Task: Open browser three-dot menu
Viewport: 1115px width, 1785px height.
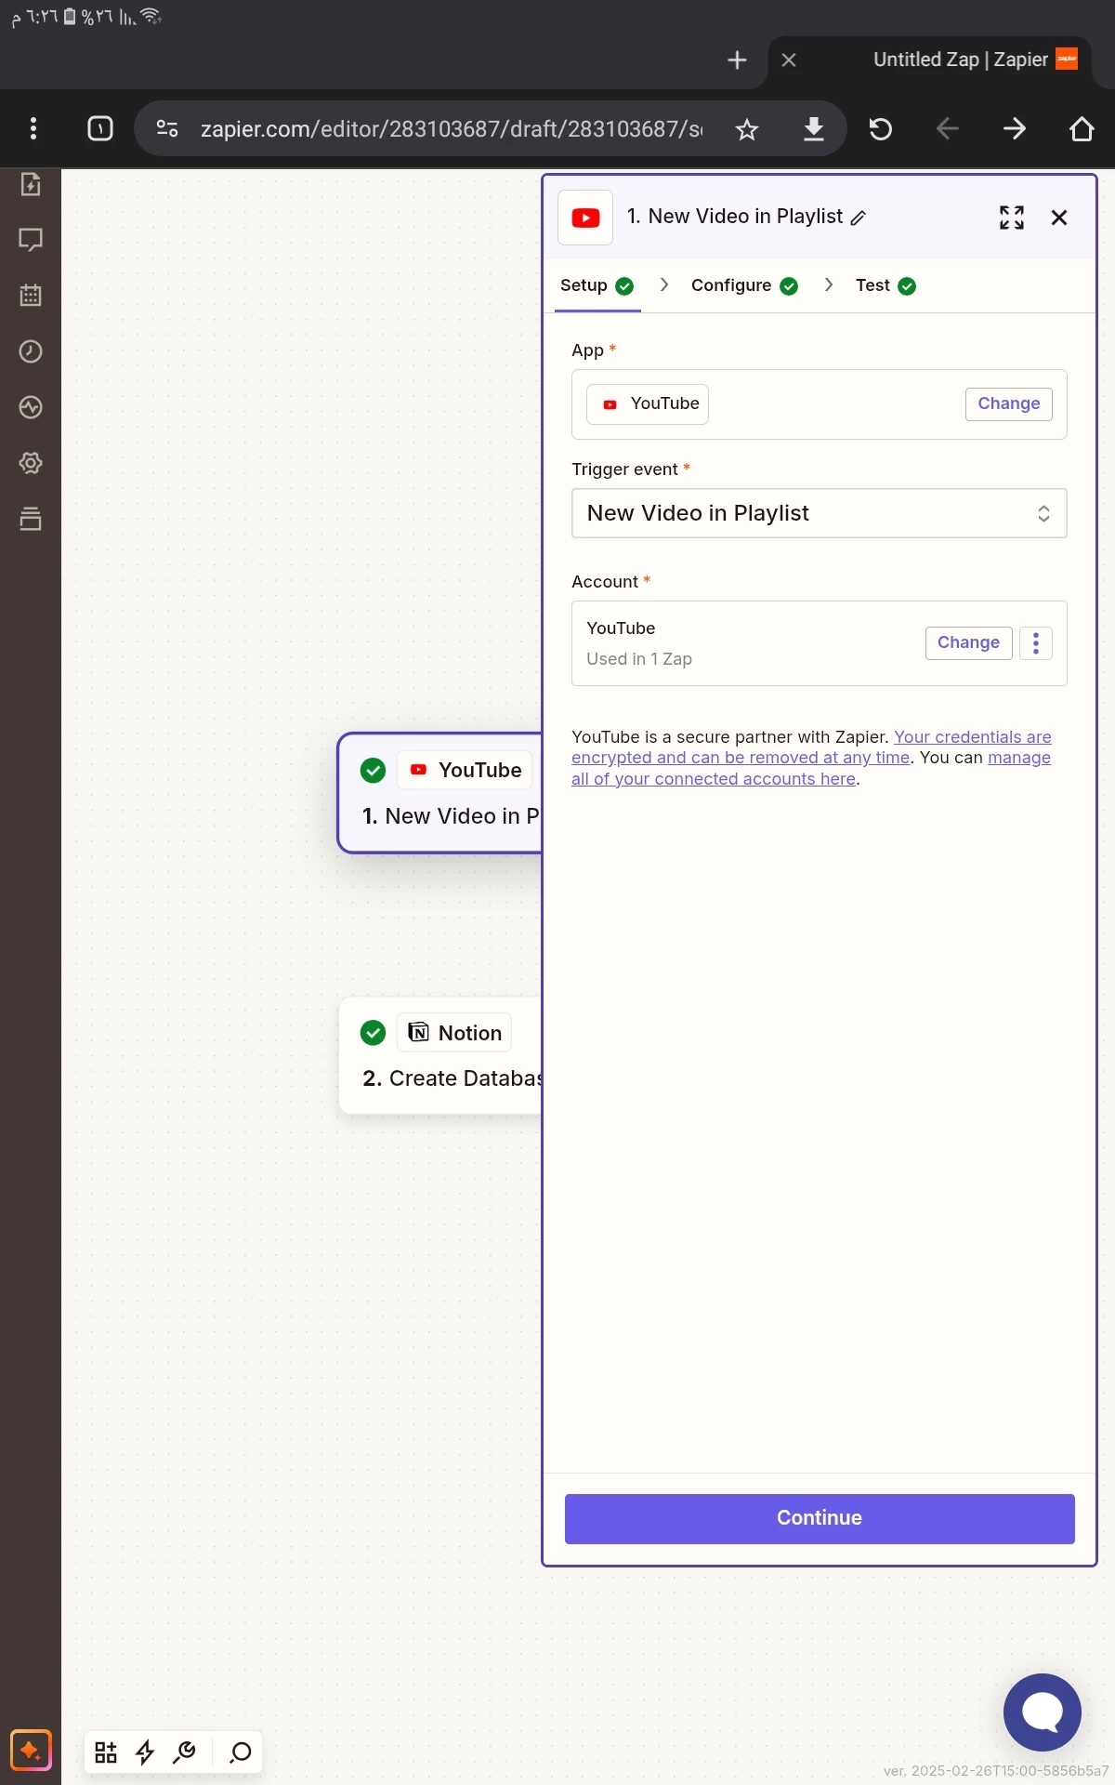Action: (33, 128)
